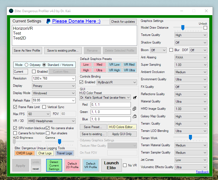
Task: Click the Red color value field
Action: (x=111, y=105)
